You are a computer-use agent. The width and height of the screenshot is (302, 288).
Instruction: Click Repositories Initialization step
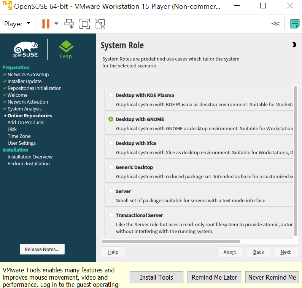click(35, 88)
